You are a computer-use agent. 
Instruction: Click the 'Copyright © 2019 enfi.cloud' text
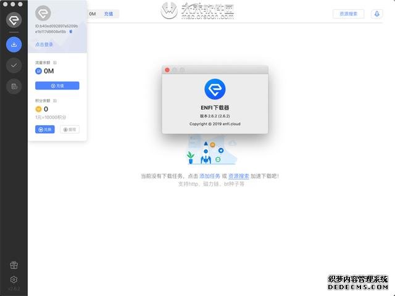click(215, 124)
